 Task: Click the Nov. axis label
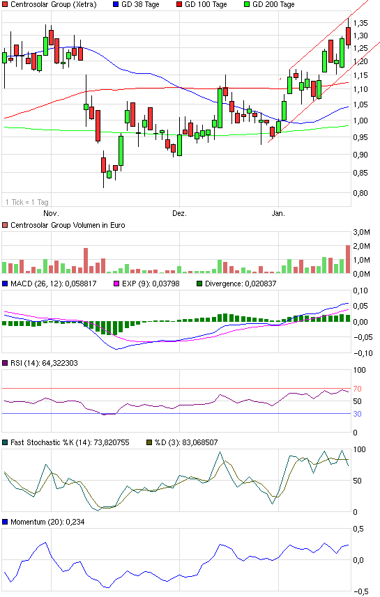(x=51, y=213)
